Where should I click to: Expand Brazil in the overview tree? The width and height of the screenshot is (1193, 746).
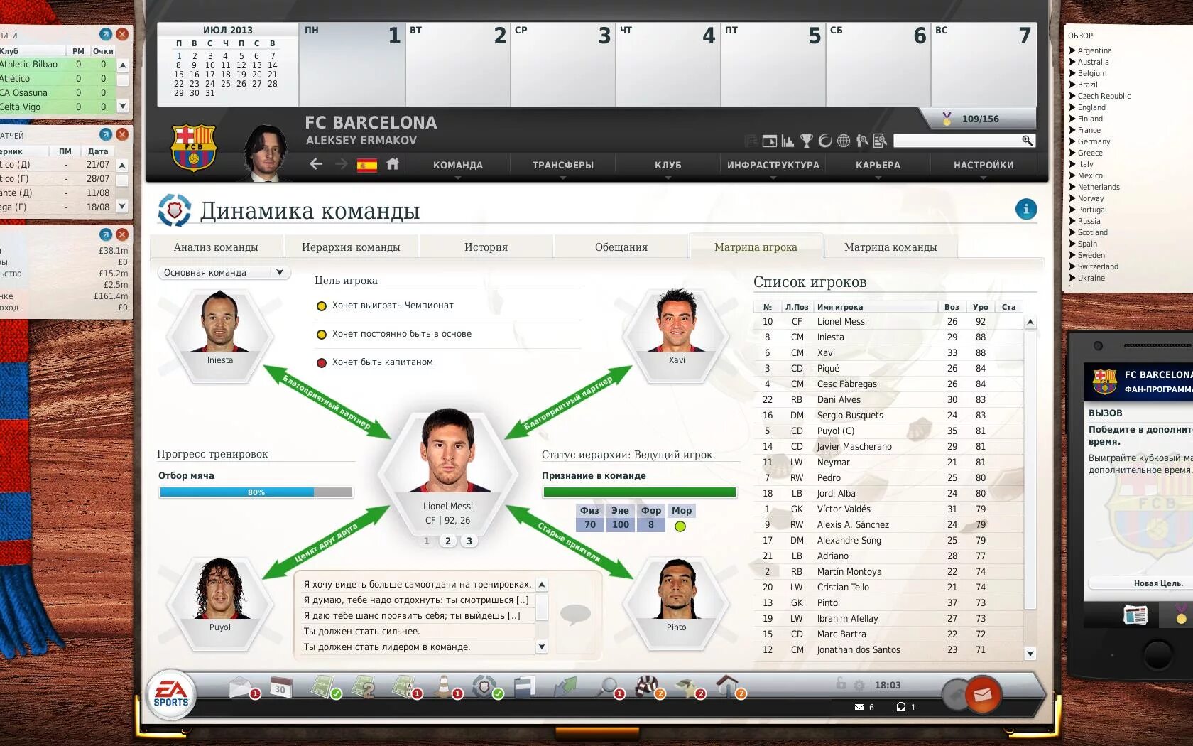(1072, 85)
